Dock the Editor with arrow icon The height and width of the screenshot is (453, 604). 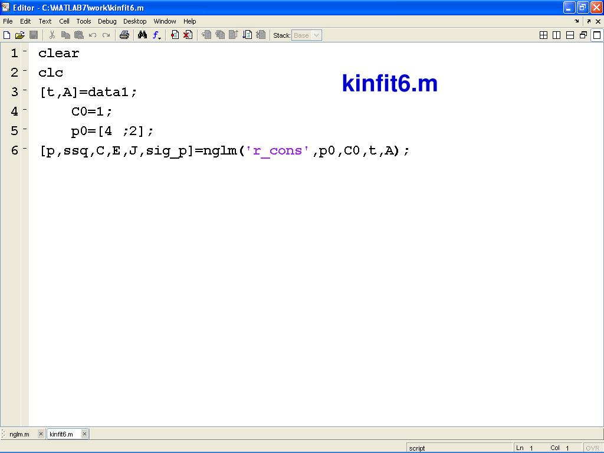577,22
